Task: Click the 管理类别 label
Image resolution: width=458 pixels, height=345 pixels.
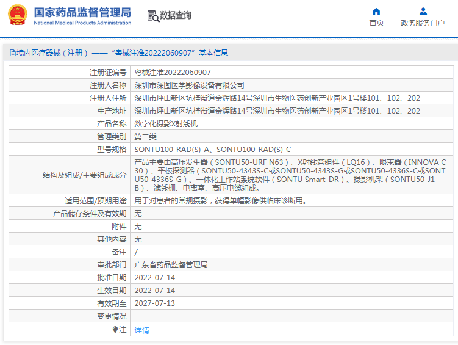Action: [x=112, y=137]
